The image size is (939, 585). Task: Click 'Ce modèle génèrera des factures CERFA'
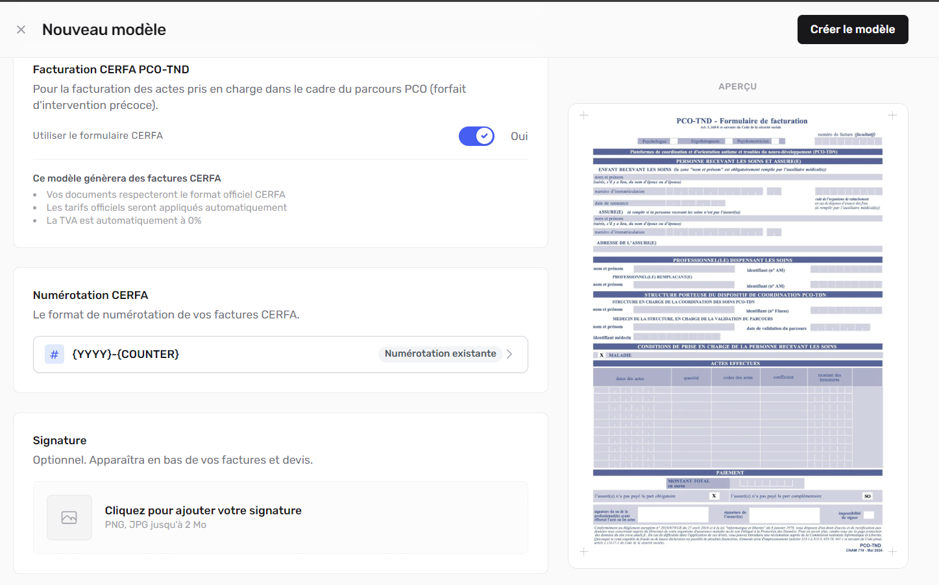click(127, 178)
